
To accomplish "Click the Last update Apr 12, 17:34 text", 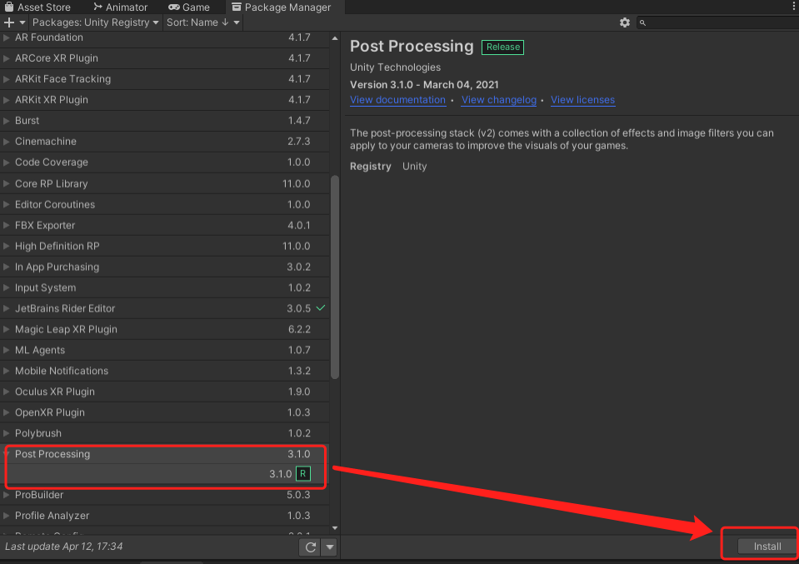I will [63, 547].
